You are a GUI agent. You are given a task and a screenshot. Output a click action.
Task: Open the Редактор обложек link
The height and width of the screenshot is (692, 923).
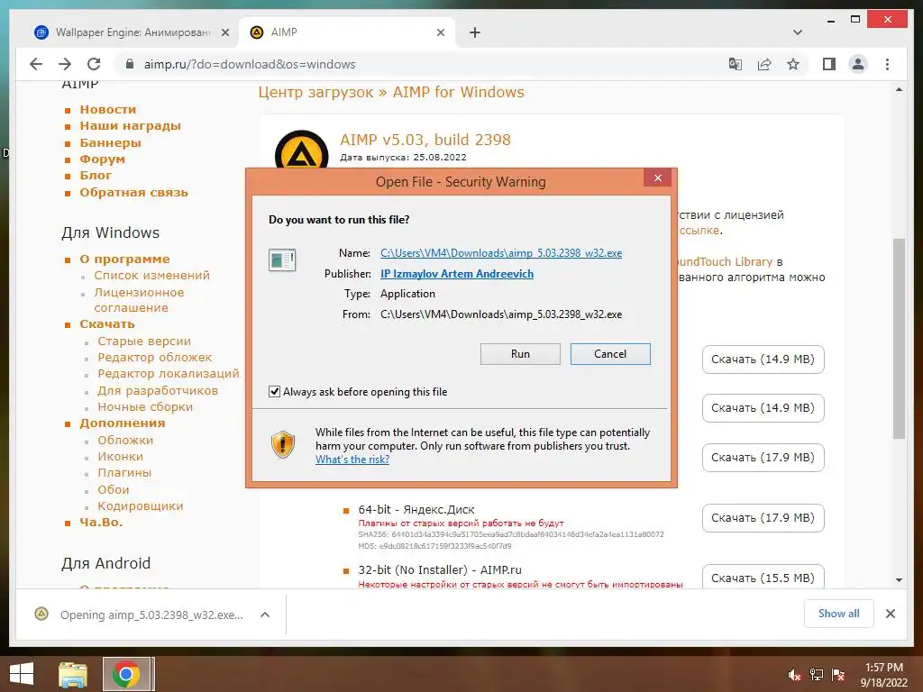tap(155, 357)
